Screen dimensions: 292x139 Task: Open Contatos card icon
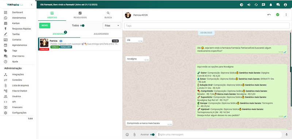tap(5, 40)
